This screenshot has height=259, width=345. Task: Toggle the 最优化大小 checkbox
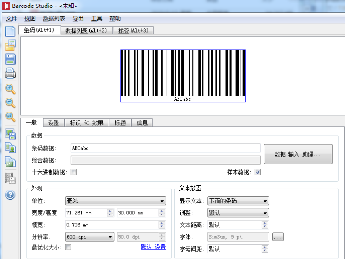click(68, 248)
